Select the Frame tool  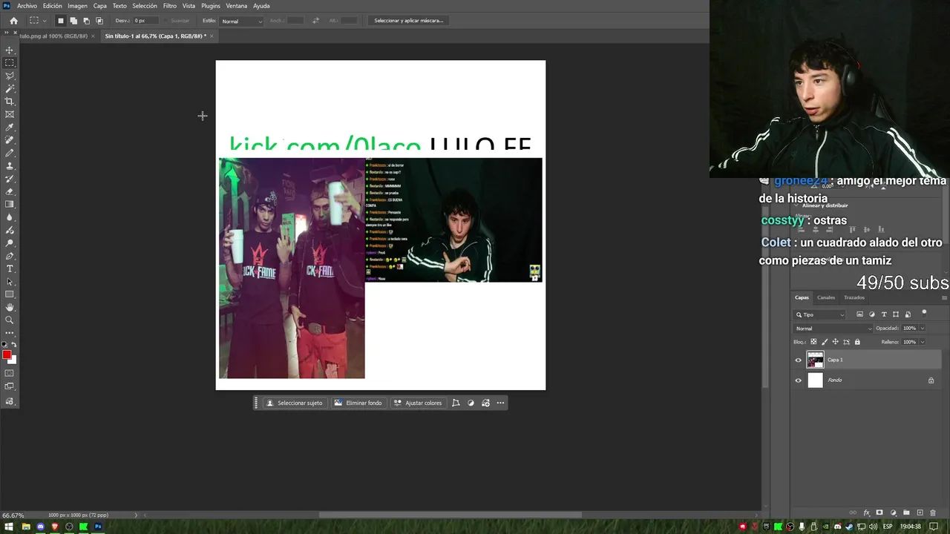pos(10,114)
